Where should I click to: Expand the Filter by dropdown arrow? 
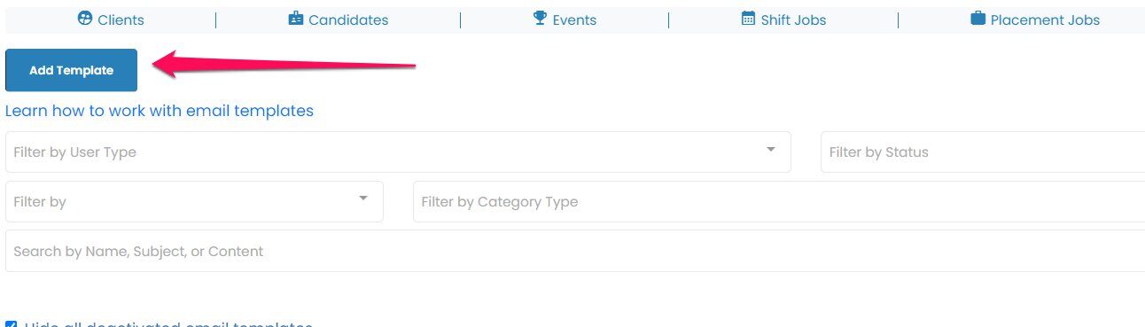click(363, 199)
